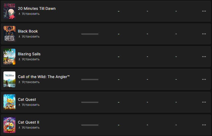Image resolution: width=212 pixels, height=136 pixels.
Task: Click the Black Book achievements progress bar
Action: 90,34
